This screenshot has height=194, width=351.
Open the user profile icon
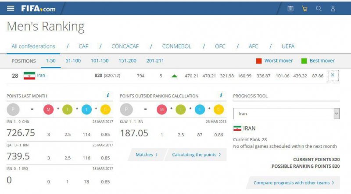tap(333, 8)
